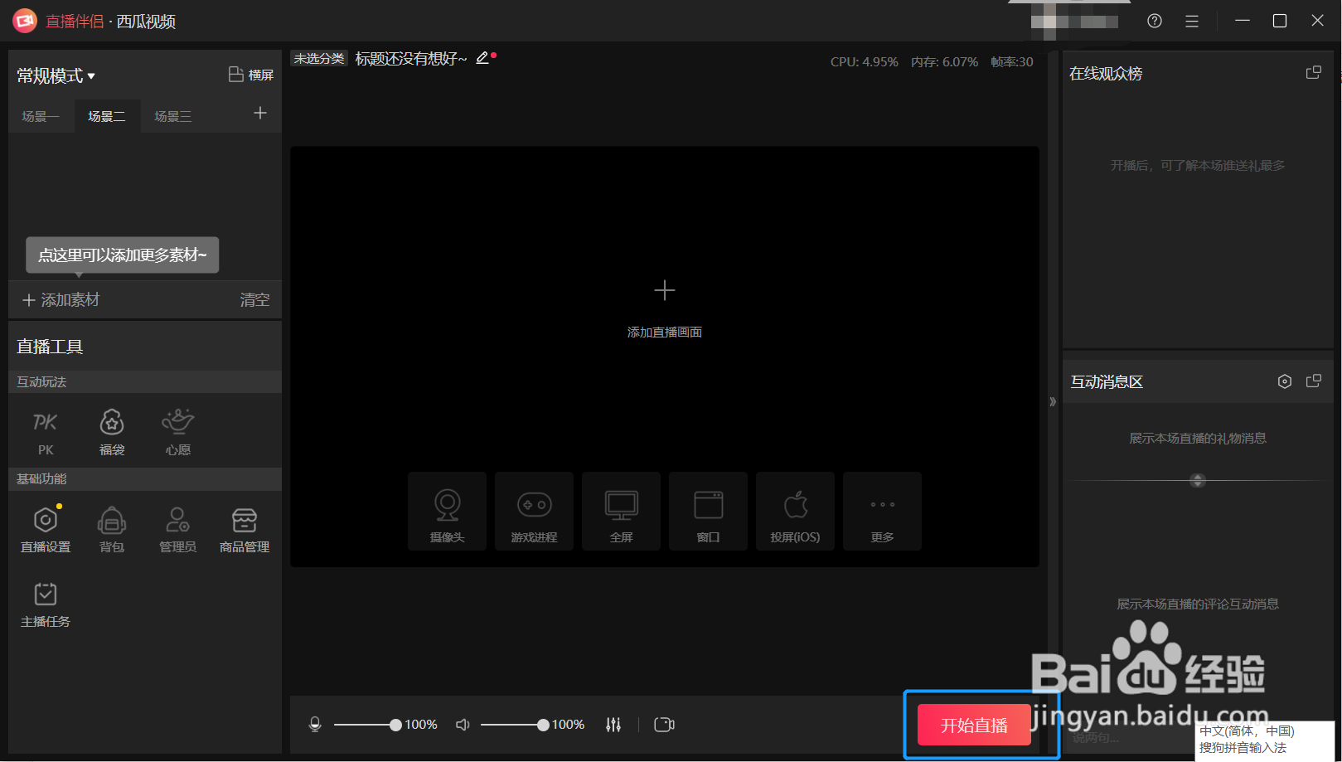Open the PK interaction tool
Screen dimensions: 1342x762
tap(46, 433)
